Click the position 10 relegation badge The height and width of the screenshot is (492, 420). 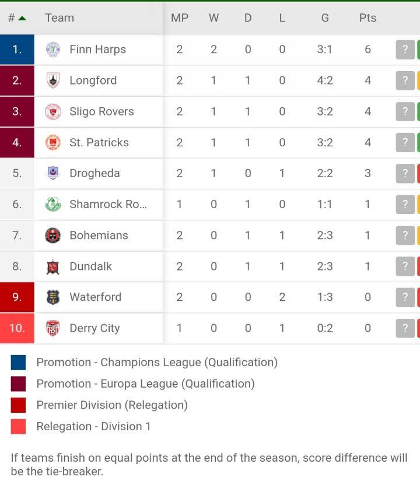pyautogui.click(x=17, y=328)
